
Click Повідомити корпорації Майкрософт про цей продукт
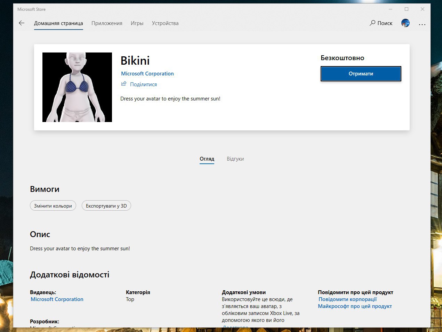point(355,303)
